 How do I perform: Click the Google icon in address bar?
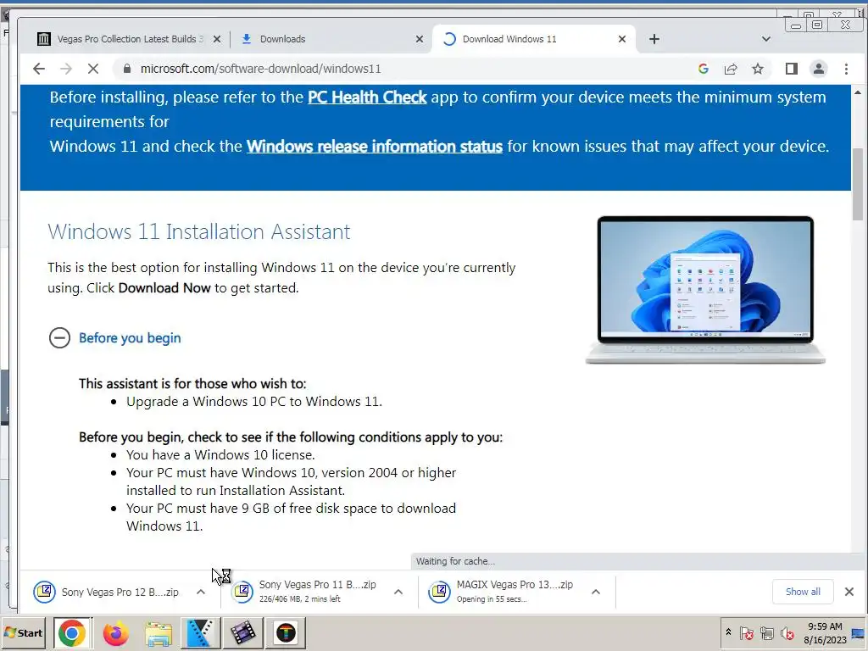click(703, 69)
